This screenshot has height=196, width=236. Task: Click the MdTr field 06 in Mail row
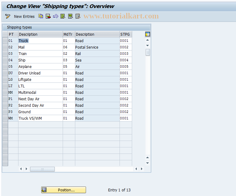(x=69, y=47)
